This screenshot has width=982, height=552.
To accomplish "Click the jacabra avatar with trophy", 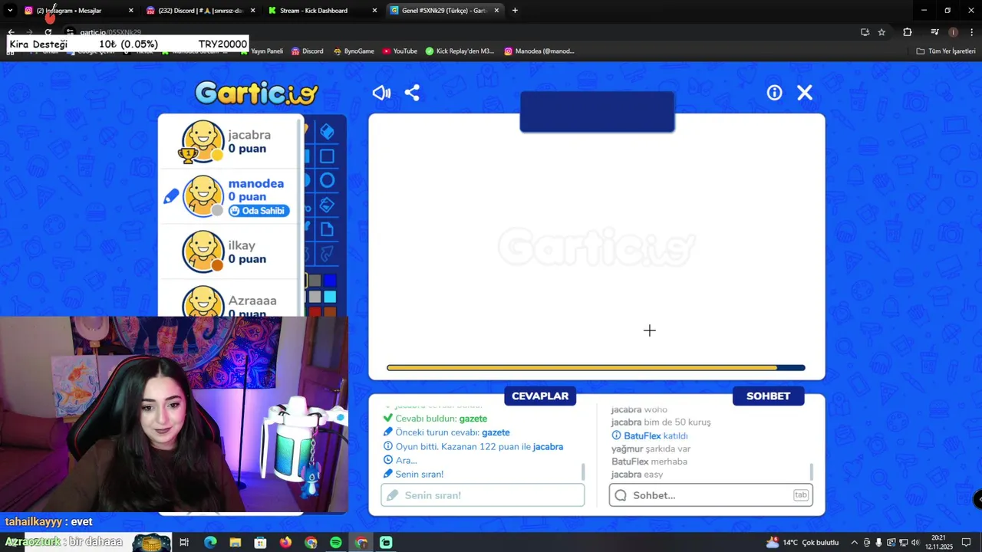I will click(202, 142).
